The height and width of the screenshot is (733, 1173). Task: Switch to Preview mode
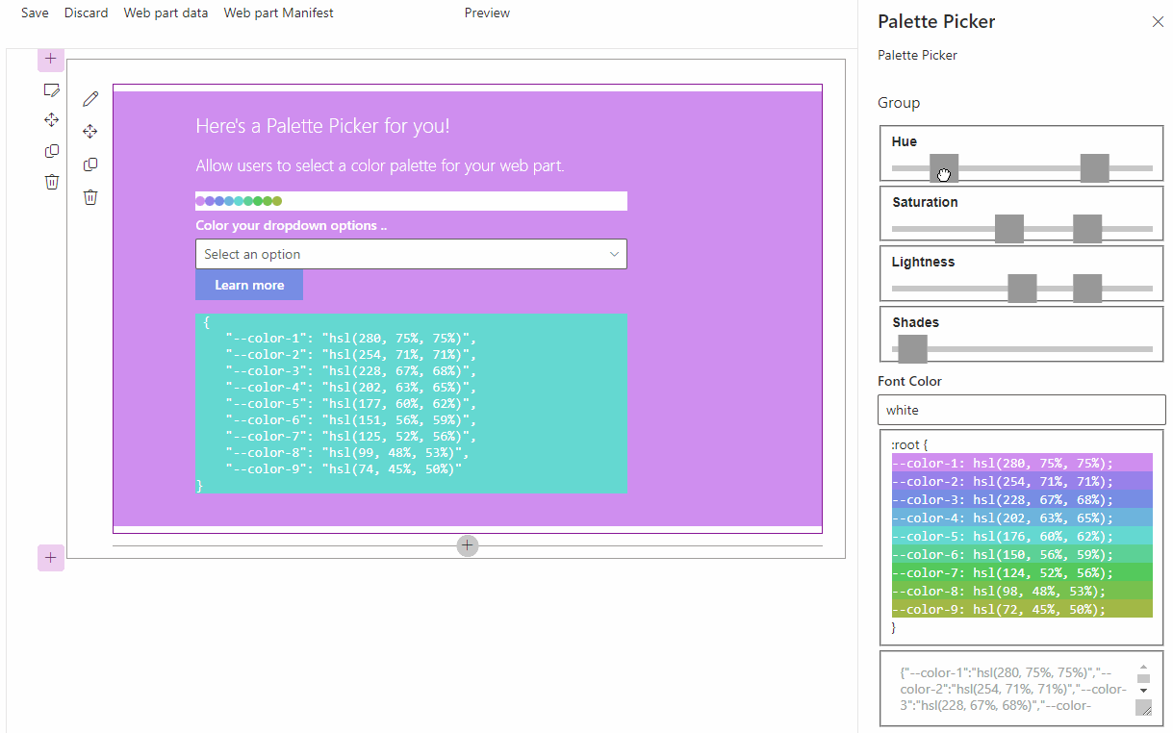[487, 13]
